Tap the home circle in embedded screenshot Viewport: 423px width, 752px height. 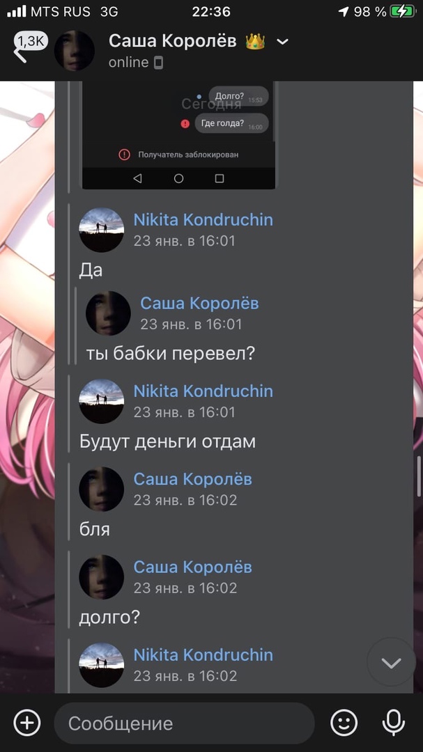178,178
